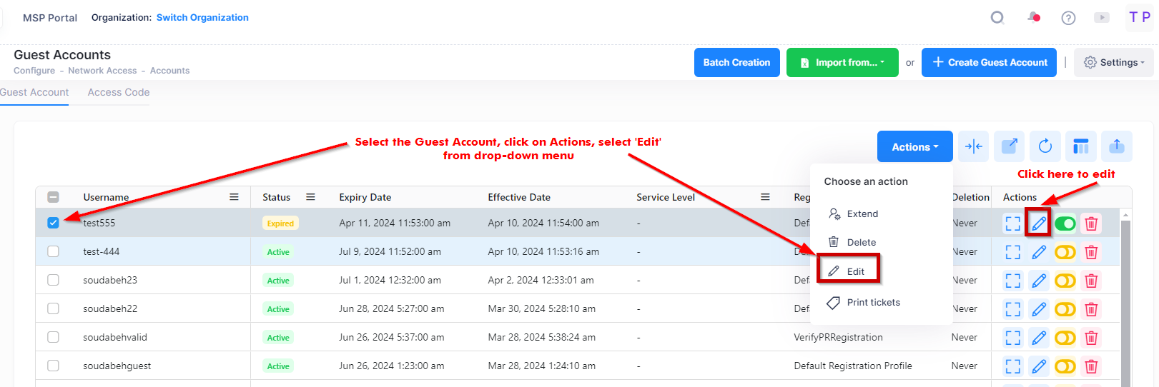Check the soudabeh22 row checkbox

pos(53,308)
